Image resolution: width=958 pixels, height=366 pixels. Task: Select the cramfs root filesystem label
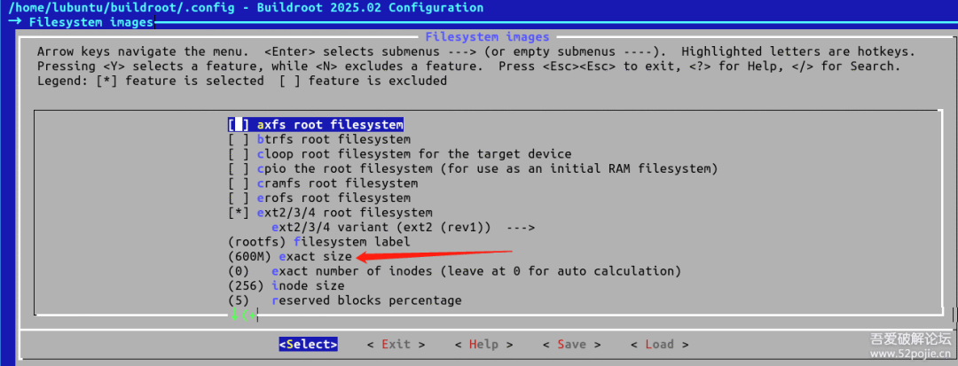337,183
